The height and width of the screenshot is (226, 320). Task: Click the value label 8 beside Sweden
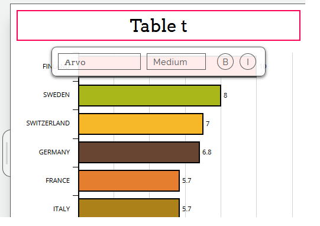coord(225,95)
